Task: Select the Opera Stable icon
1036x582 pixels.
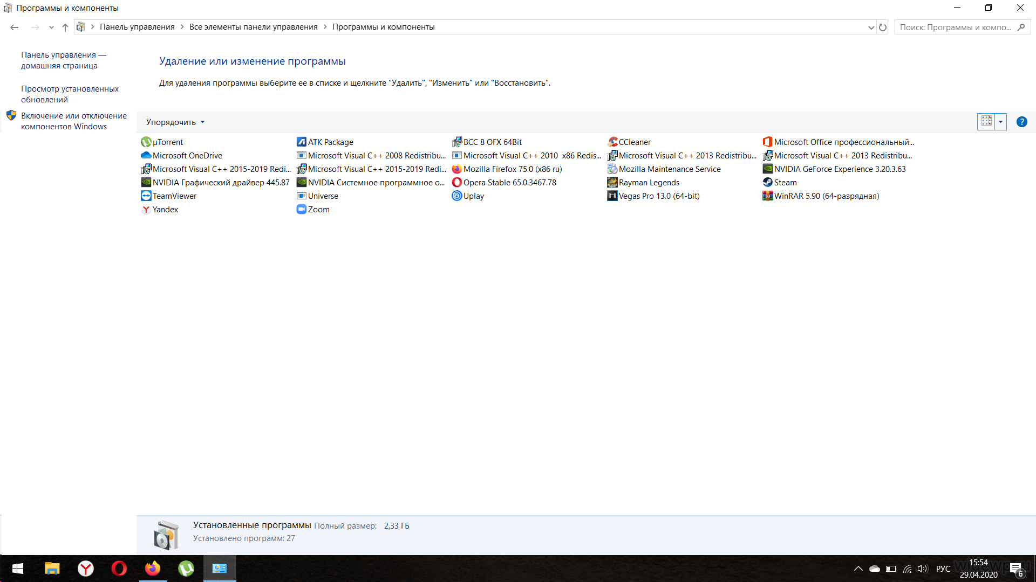Action: point(456,183)
